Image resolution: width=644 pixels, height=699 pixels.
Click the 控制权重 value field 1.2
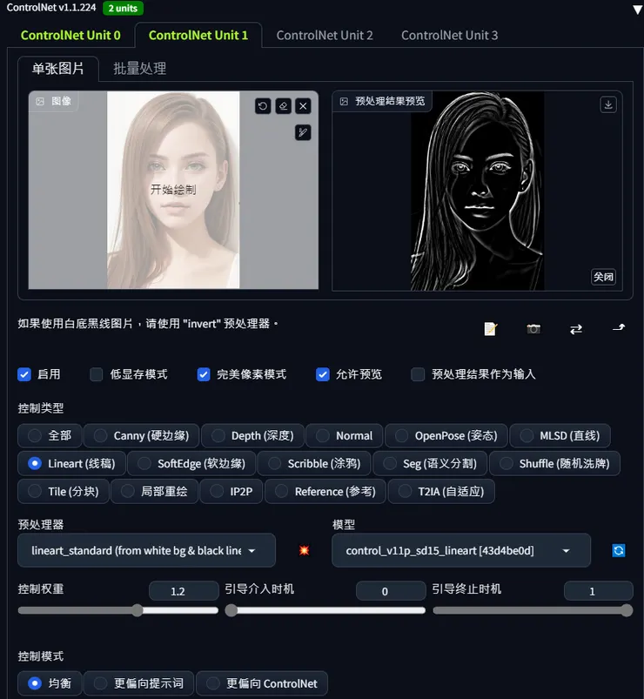184,591
